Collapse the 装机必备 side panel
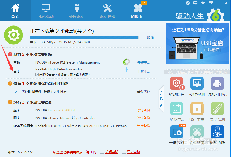The width and height of the screenshot is (231, 157). [x=161, y=99]
